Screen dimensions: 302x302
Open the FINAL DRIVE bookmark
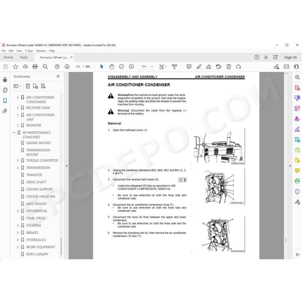coord(36,218)
